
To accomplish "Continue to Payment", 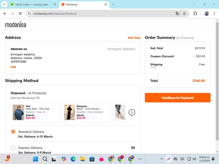I will pos(178,98).
